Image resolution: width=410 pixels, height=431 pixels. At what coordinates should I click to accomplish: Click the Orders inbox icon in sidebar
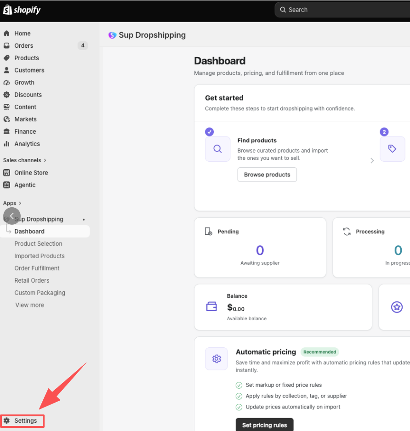6,45
